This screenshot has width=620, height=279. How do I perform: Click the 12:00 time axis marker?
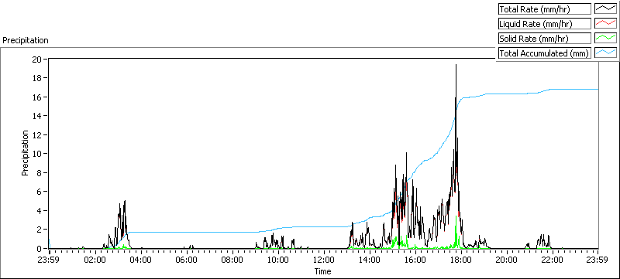click(x=323, y=260)
